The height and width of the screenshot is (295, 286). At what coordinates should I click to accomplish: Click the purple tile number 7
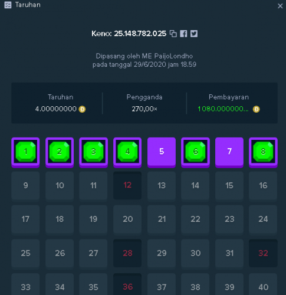pyautogui.click(x=229, y=152)
